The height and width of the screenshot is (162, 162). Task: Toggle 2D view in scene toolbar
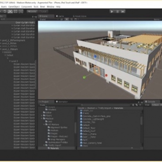point(62,19)
